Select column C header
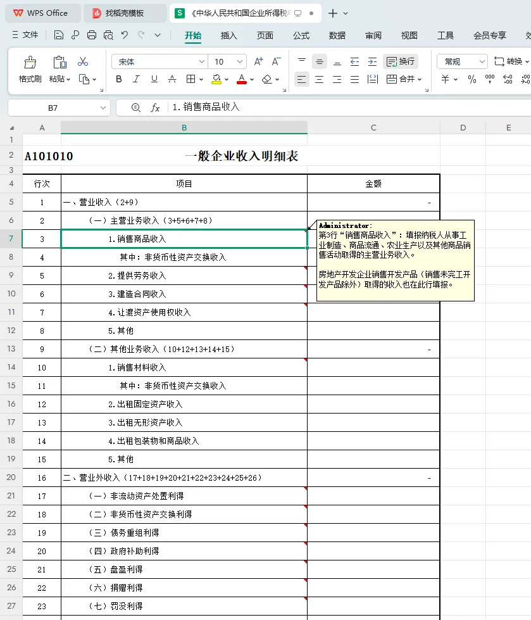The width and height of the screenshot is (531, 620). pyautogui.click(x=373, y=128)
